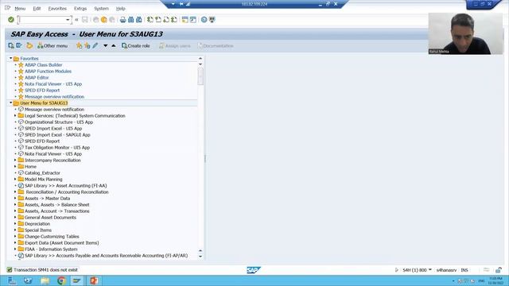509x286 pixels.
Task: Open the SAP Business Workplace icon
Action: click(x=29, y=46)
